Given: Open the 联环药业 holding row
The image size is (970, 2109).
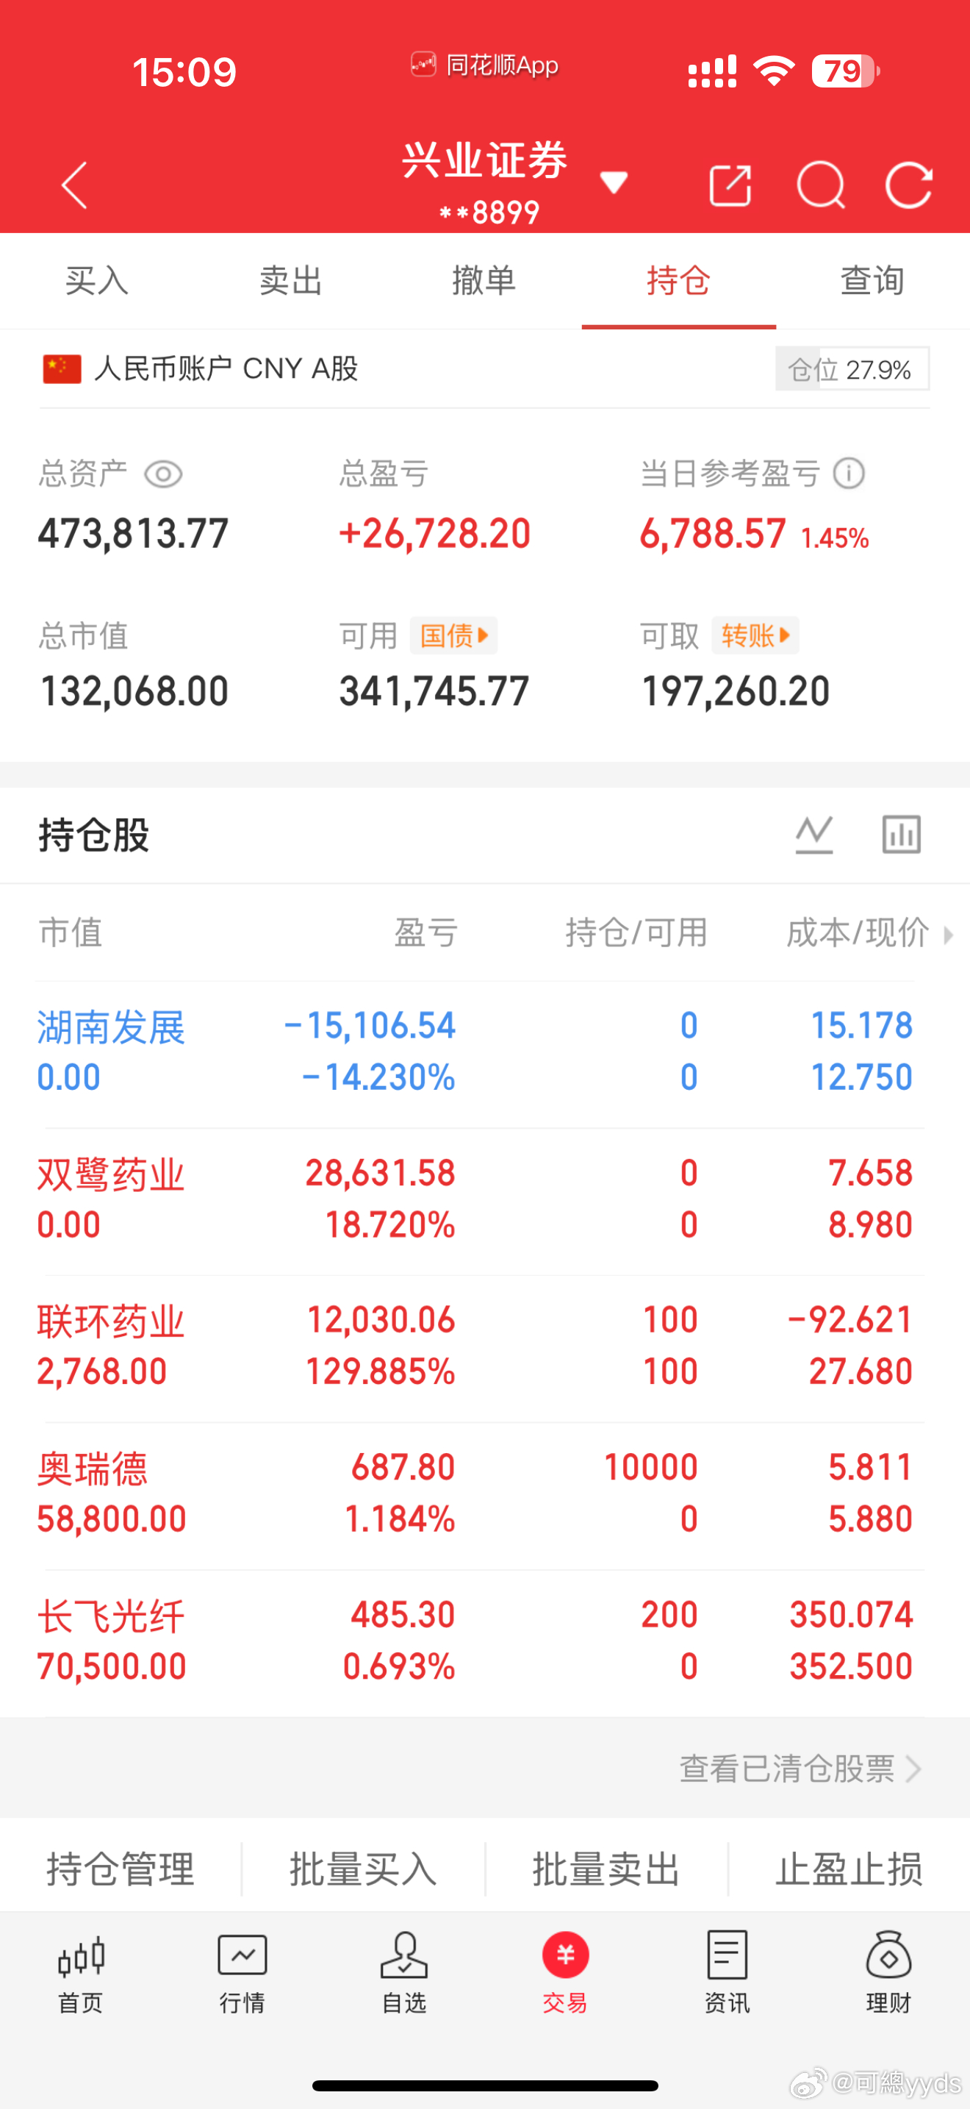Looking at the screenshot, I should click(484, 1348).
